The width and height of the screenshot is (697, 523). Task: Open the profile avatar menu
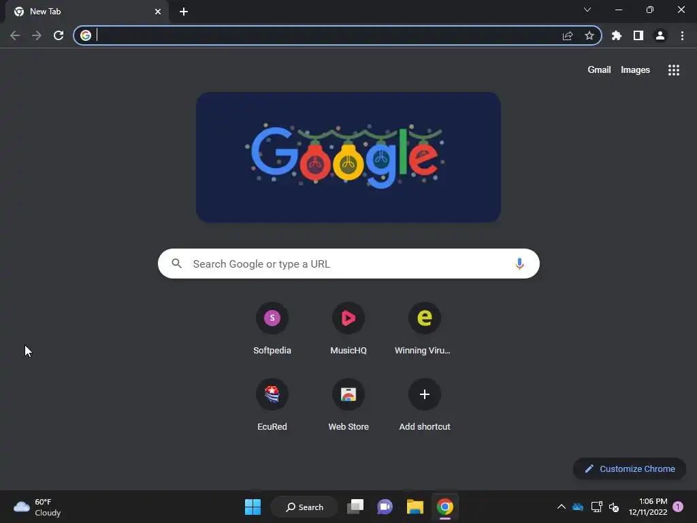click(x=660, y=35)
